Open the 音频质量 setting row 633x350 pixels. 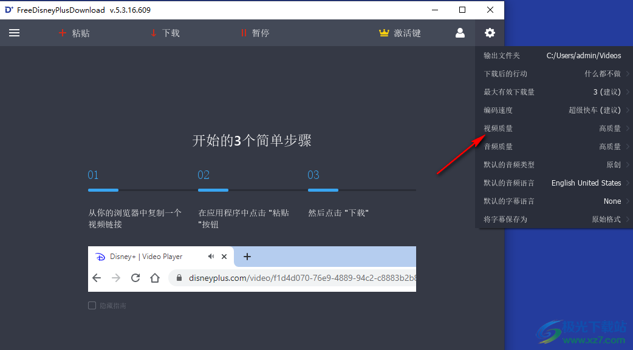click(x=554, y=146)
